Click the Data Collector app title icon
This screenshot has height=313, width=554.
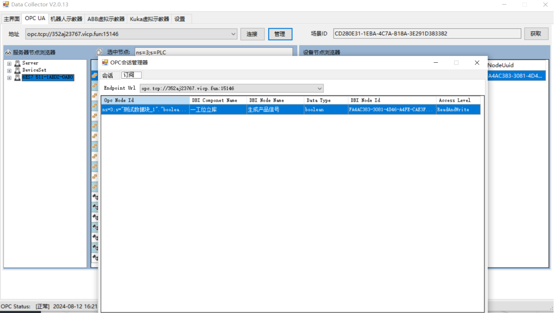[x=6, y=5]
